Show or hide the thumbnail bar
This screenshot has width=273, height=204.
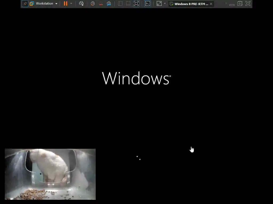[x=128, y=4]
